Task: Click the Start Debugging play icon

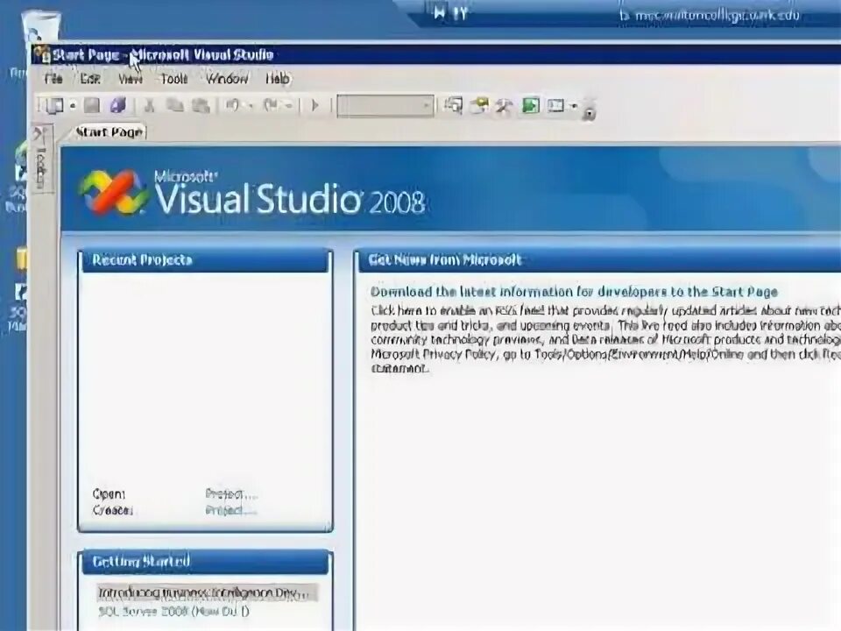Action: [315, 106]
